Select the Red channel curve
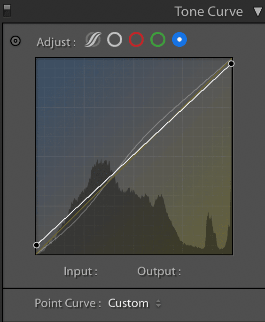Image resolution: width=265 pixels, height=322 pixels. point(136,39)
